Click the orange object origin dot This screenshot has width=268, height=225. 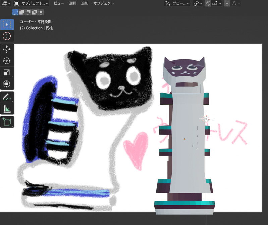point(184,139)
